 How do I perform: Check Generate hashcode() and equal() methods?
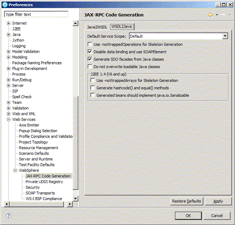tap(92, 88)
